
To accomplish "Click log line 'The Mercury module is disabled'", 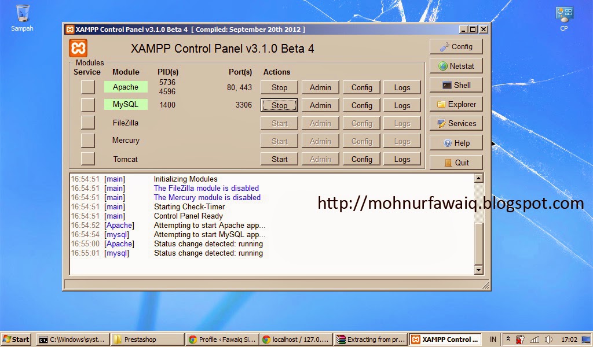I will pos(207,197).
